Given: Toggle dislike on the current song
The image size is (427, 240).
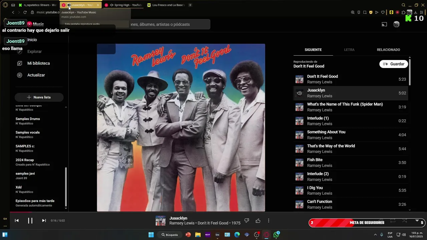Looking at the screenshot, I should (247, 220).
